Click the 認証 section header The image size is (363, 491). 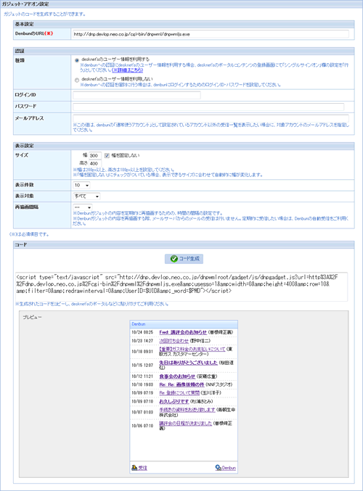184,51
